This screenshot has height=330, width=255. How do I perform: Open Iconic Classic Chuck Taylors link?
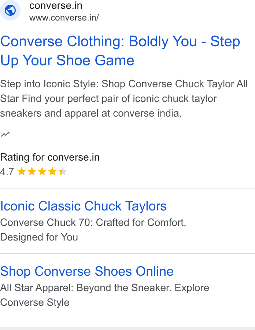click(x=83, y=206)
